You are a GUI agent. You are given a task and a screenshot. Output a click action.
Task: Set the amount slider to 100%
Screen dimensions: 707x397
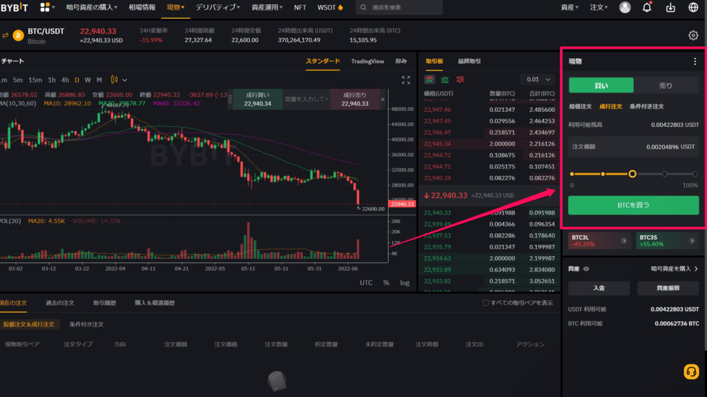[695, 174]
